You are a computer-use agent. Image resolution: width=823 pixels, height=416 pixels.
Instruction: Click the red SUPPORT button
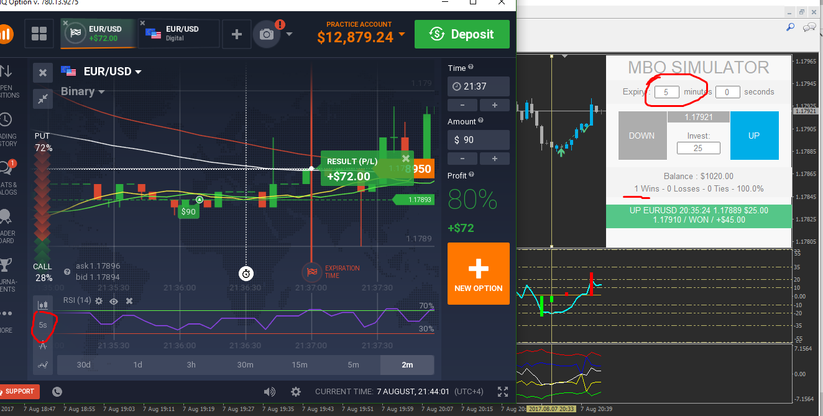19,392
